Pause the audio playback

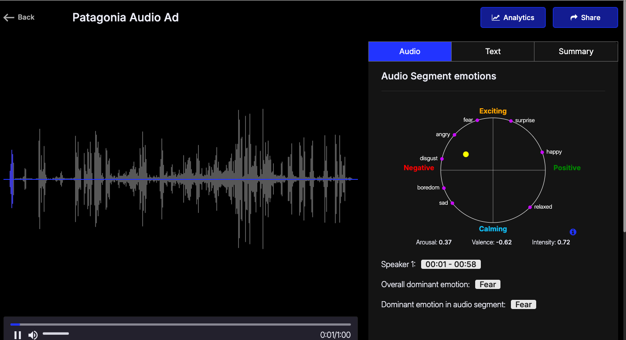[17, 335]
